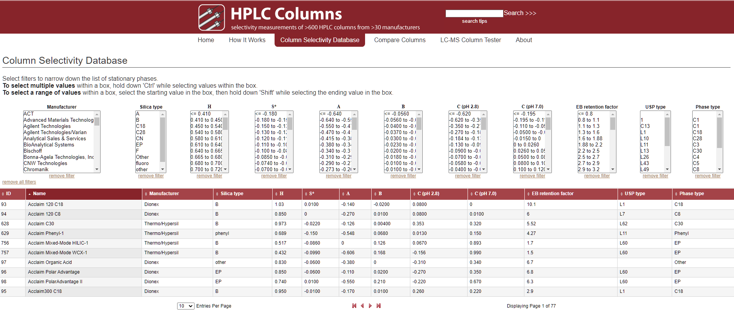Screen dimensions: 734x313
Task: Open LC-MS Column Tester tab
Action: (471, 40)
